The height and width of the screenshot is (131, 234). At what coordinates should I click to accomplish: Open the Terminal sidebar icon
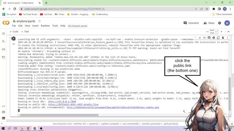pyautogui.click(x=3, y=118)
